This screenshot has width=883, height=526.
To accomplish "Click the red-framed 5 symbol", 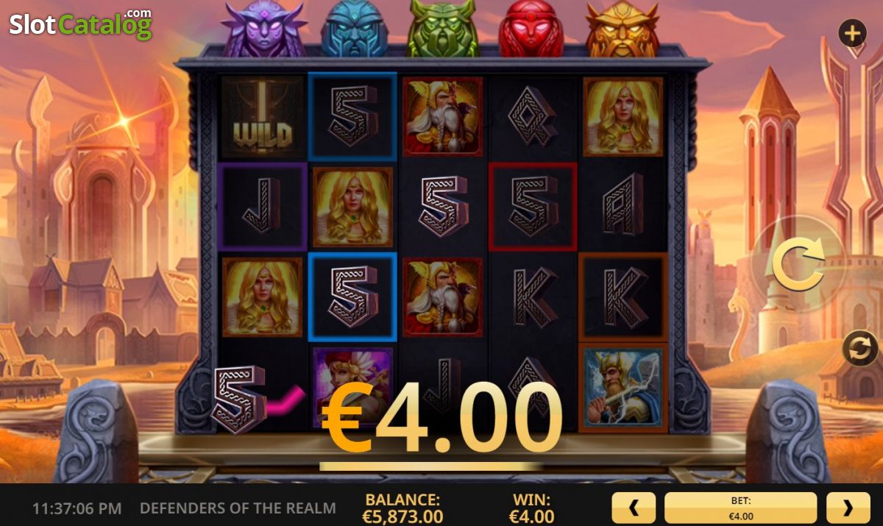I will (x=533, y=207).
